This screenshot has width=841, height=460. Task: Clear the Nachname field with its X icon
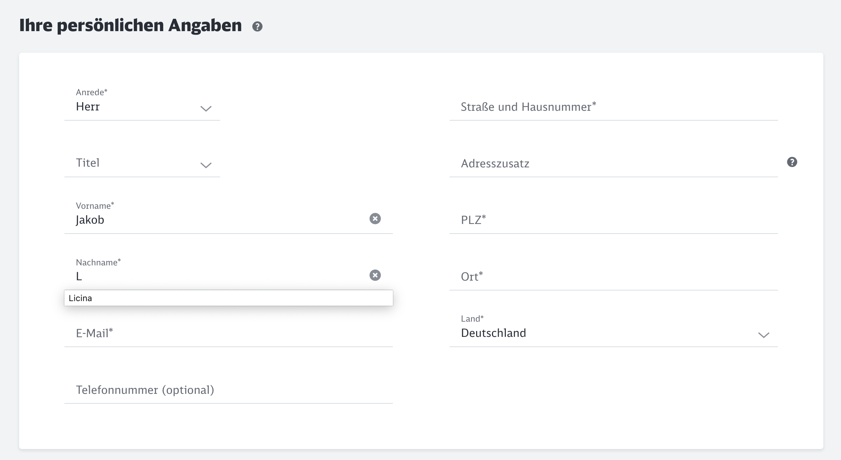tap(375, 275)
